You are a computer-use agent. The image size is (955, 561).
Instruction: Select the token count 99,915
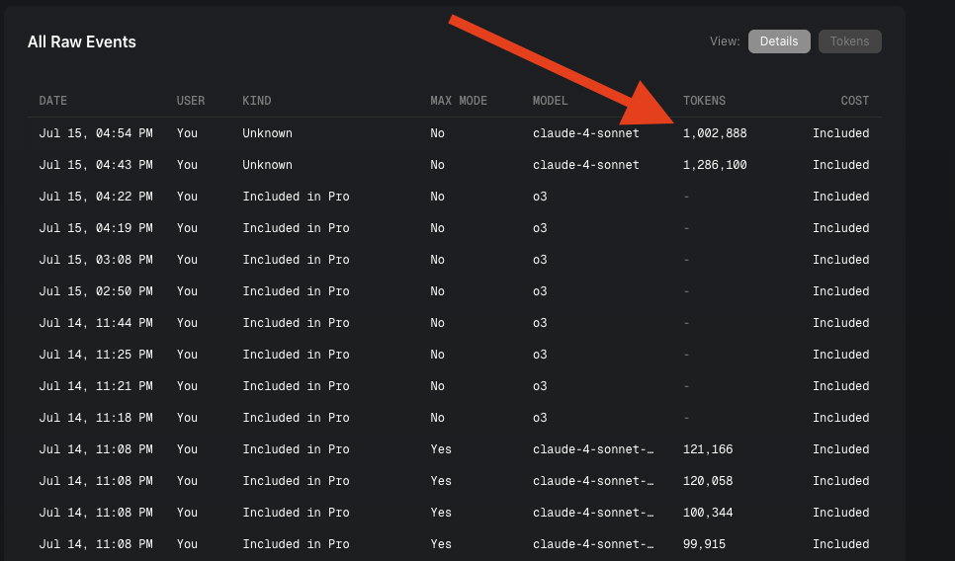704,544
